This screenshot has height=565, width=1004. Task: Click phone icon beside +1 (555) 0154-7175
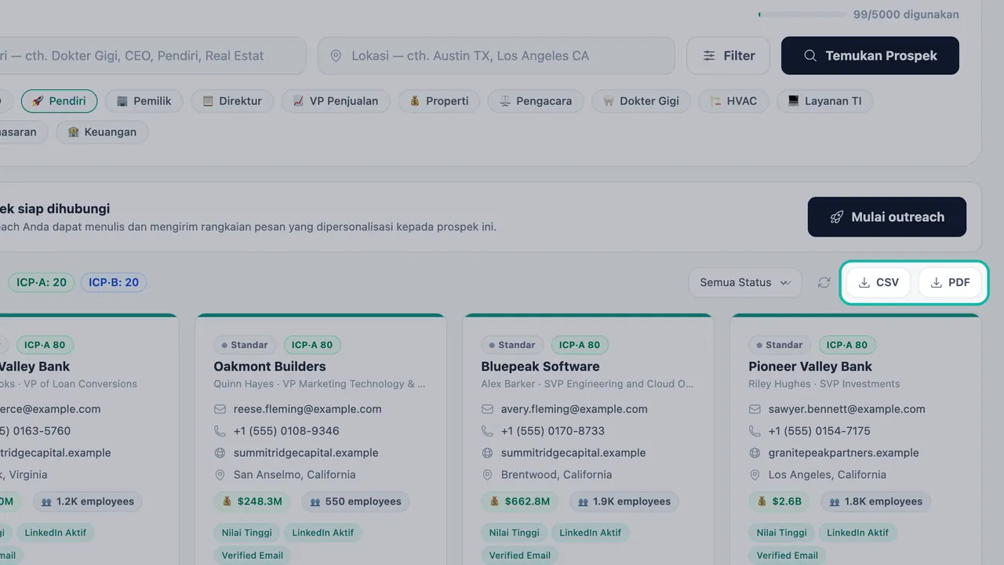click(755, 431)
